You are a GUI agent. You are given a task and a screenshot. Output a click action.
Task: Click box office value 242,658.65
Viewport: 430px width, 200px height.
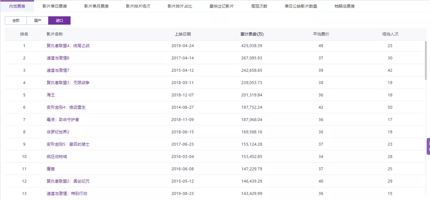tap(252, 71)
